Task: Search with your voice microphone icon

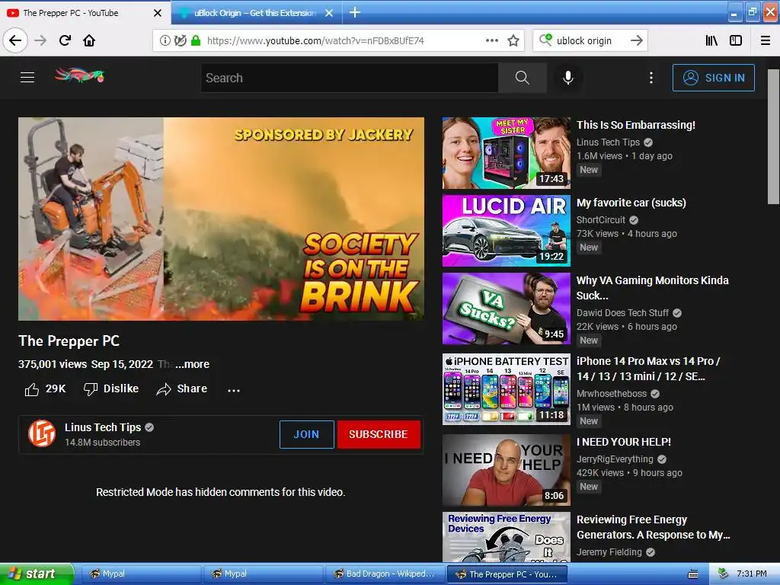Action: (568, 78)
